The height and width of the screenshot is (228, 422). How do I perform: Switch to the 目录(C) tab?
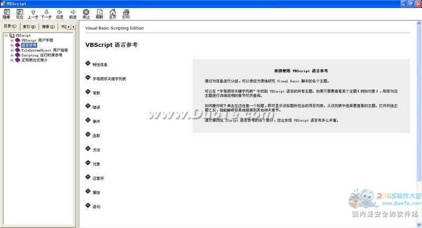click(10, 26)
